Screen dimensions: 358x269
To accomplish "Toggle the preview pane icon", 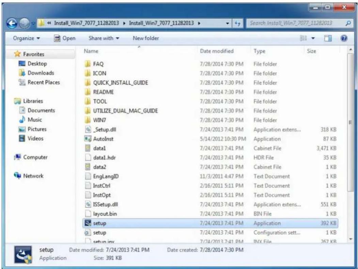I will pos(328,38).
